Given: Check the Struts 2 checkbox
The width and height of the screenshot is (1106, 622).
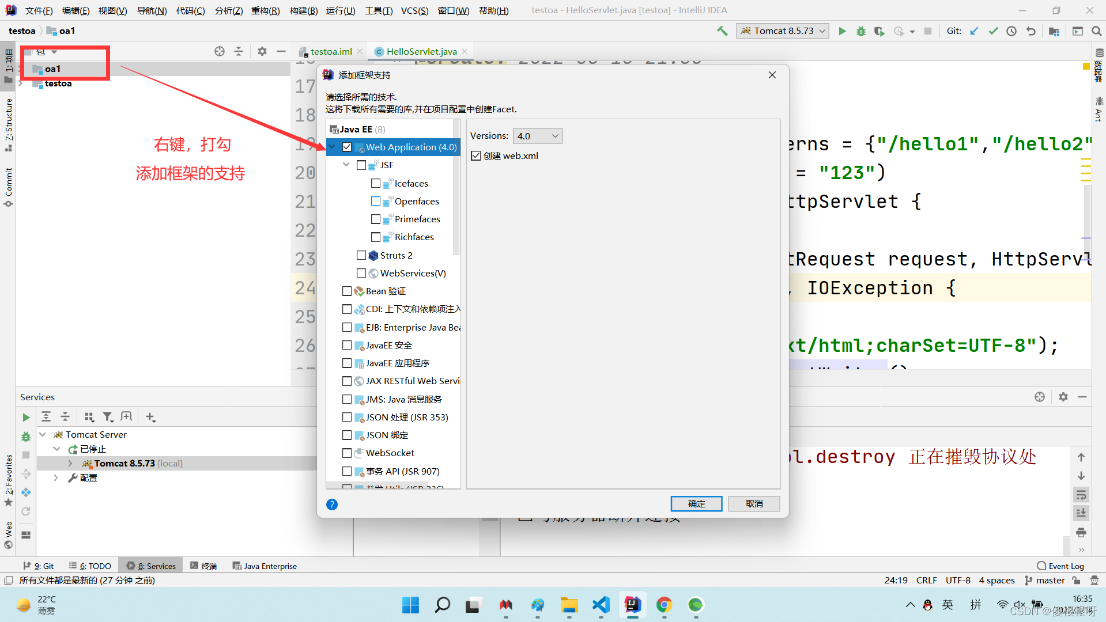Looking at the screenshot, I should (x=361, y=255).
